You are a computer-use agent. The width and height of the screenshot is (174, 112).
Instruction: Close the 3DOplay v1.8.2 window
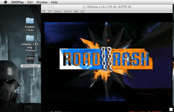[x=44, y=7]
